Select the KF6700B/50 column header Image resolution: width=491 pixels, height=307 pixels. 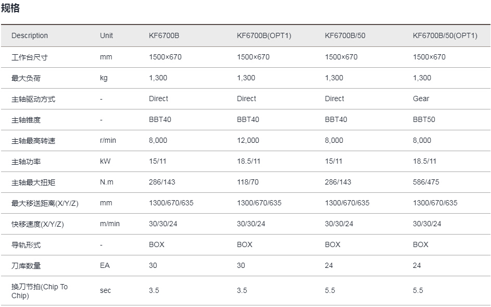click(345, 35)
